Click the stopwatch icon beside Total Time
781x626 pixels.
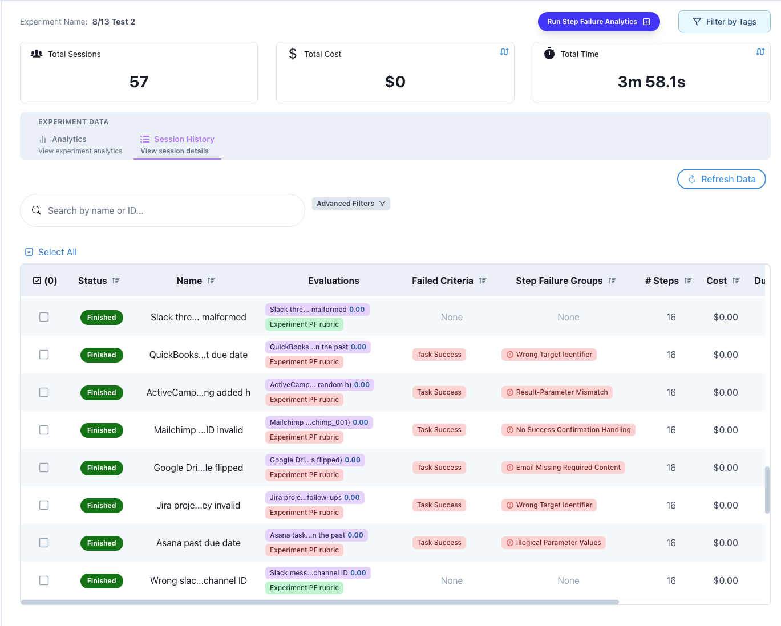pos(549,54)
